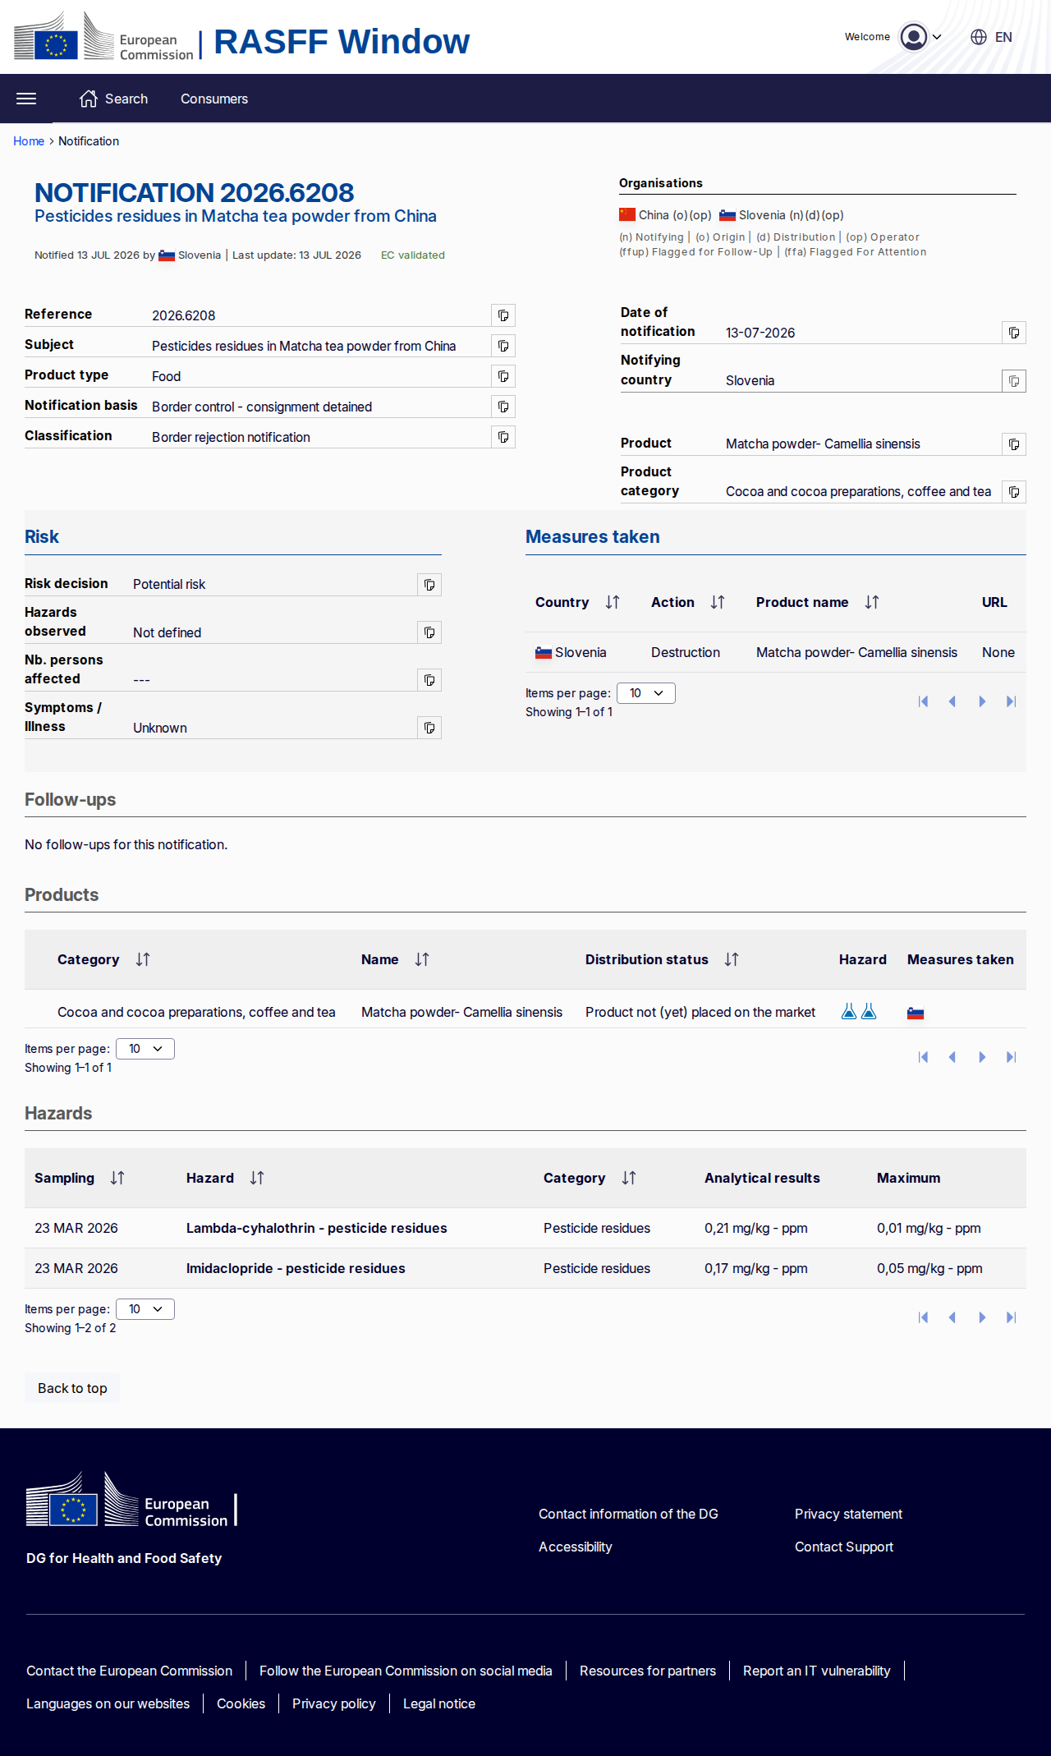Open the Search menu item
The width and height of the screenshot is (1051, 1756).
[x=114, y=99]
